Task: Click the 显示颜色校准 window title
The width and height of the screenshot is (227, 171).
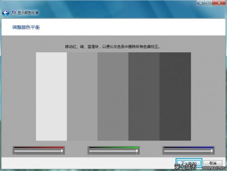Action: 28,13
